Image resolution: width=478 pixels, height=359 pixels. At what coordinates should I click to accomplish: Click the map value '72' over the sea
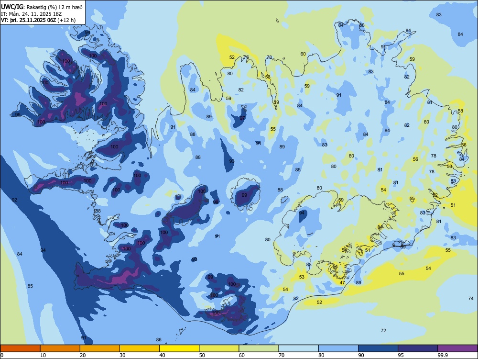pyautogui.click(x=383, y=330)
